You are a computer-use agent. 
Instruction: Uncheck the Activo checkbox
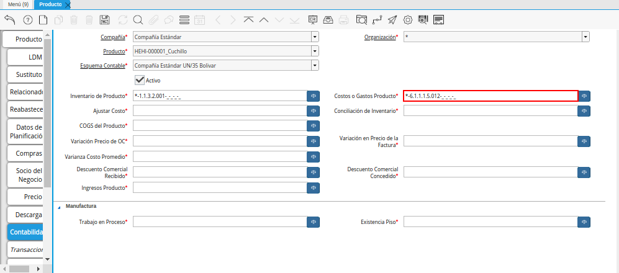140,80
